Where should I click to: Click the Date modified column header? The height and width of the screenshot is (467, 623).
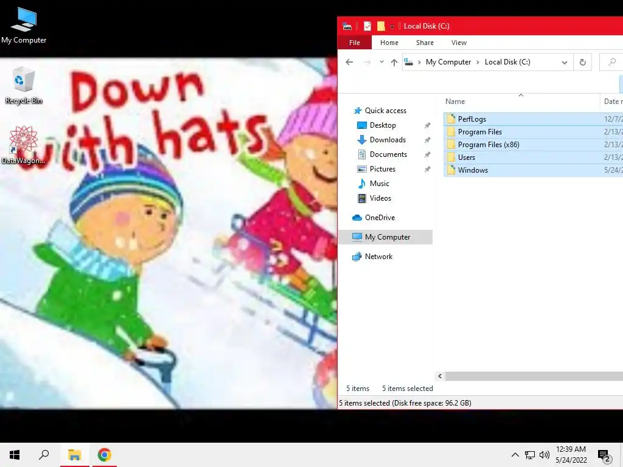click(612, 102)
